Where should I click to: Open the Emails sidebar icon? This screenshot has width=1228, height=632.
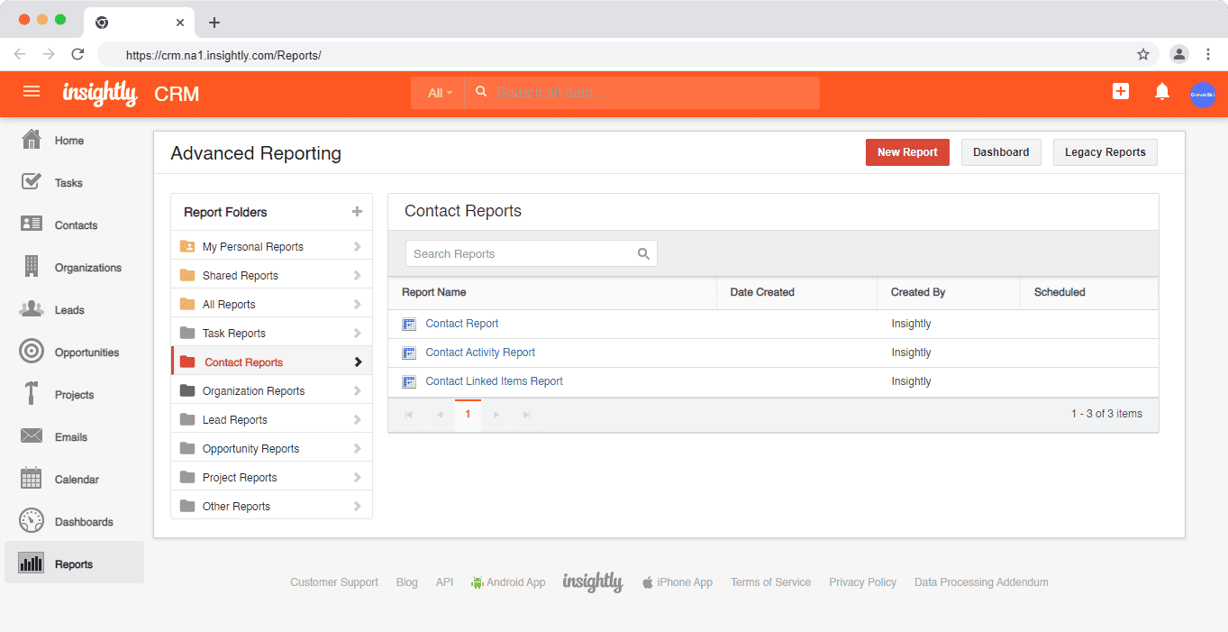[x=31, y=436]
